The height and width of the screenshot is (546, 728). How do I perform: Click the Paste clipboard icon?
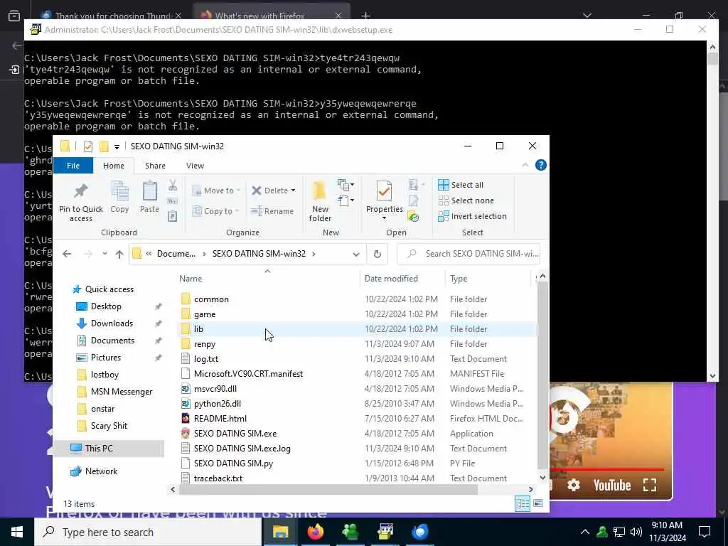click(149, 191)
